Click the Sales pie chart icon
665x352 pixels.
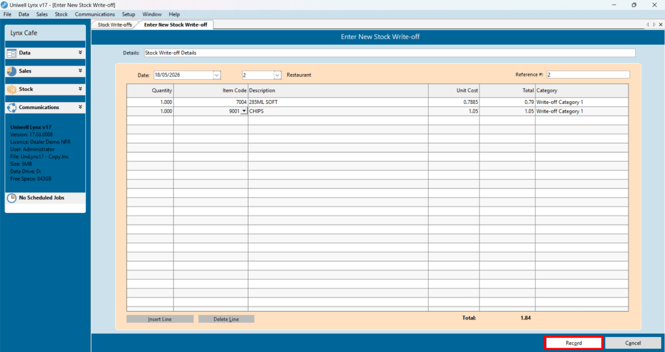[x=12, y=71]
